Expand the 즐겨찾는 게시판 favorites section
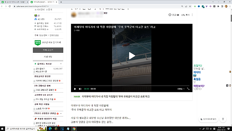Screen dimensions: 232x131 [x=61, y=64]
